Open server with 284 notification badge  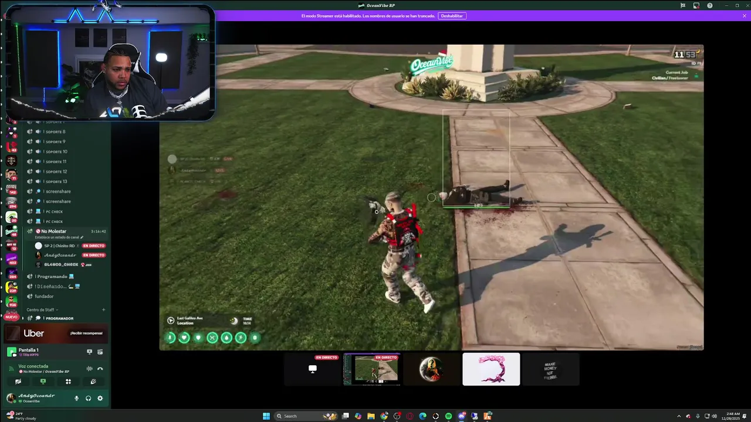tap(11, 273)
